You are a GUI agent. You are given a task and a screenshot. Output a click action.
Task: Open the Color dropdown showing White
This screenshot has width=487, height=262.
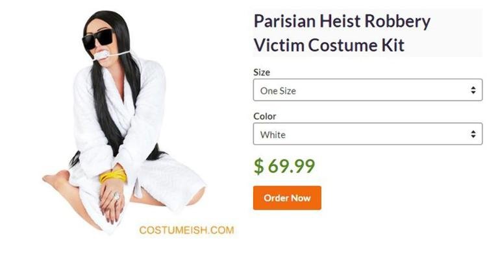coord(368,134)
